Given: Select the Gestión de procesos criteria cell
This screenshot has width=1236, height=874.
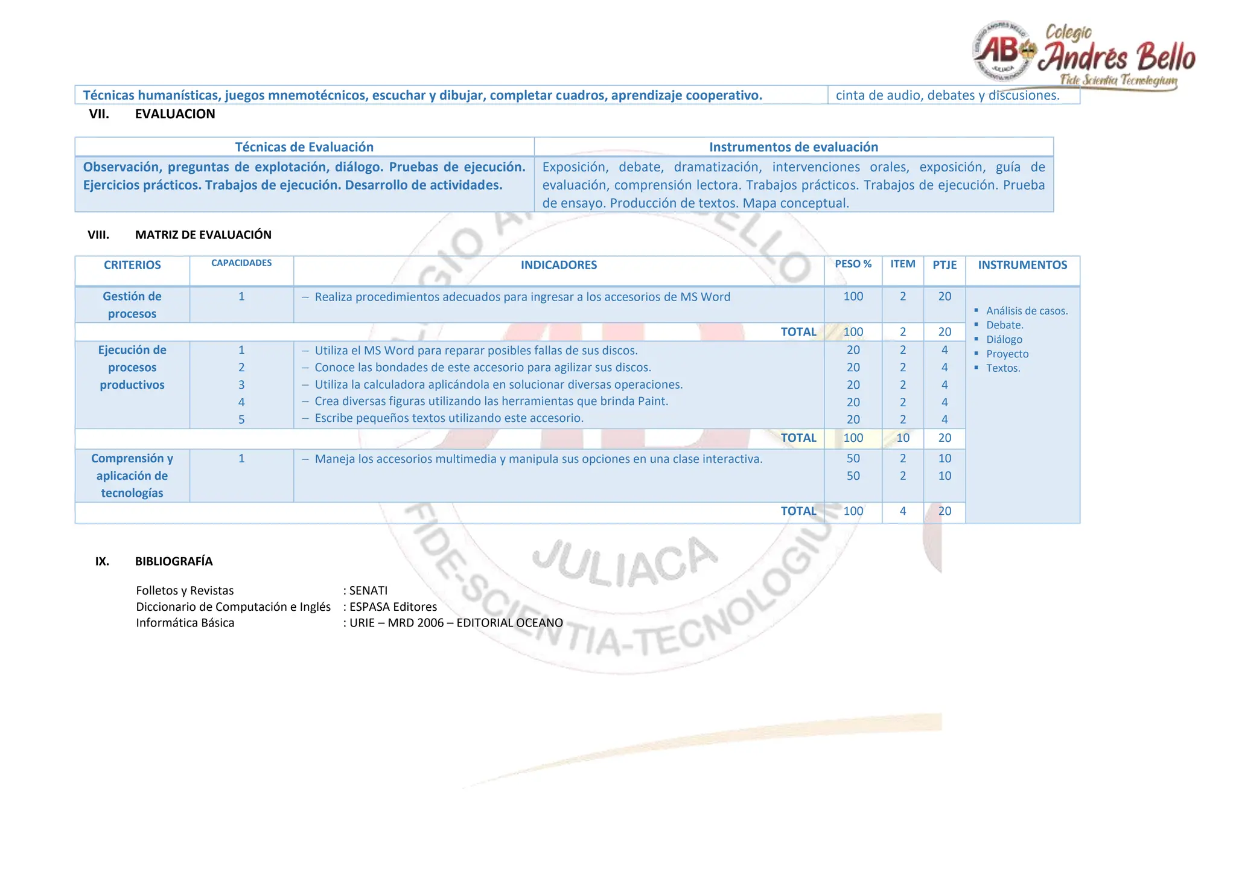Looking at the screenshot, I should [132, 305].
